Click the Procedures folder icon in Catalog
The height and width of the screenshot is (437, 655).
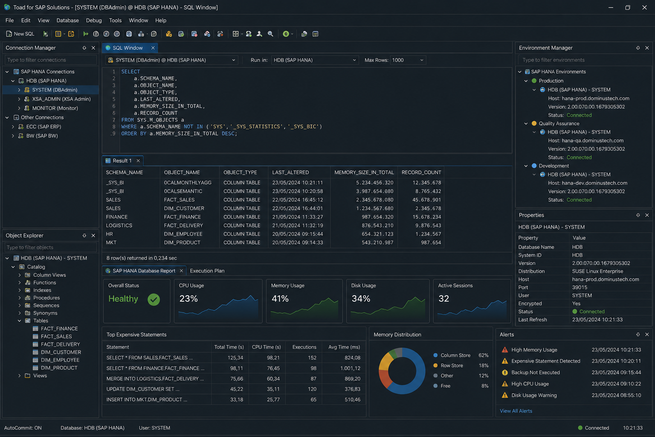[28, 298]
